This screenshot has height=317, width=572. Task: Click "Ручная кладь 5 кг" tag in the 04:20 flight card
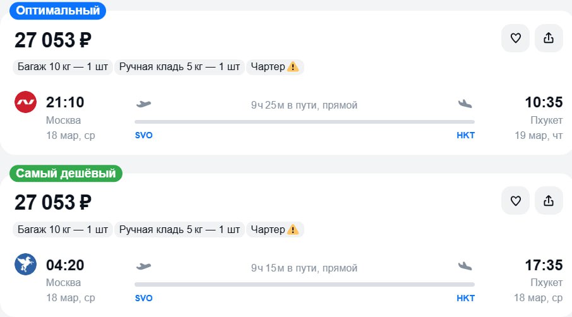pos(179,229)
